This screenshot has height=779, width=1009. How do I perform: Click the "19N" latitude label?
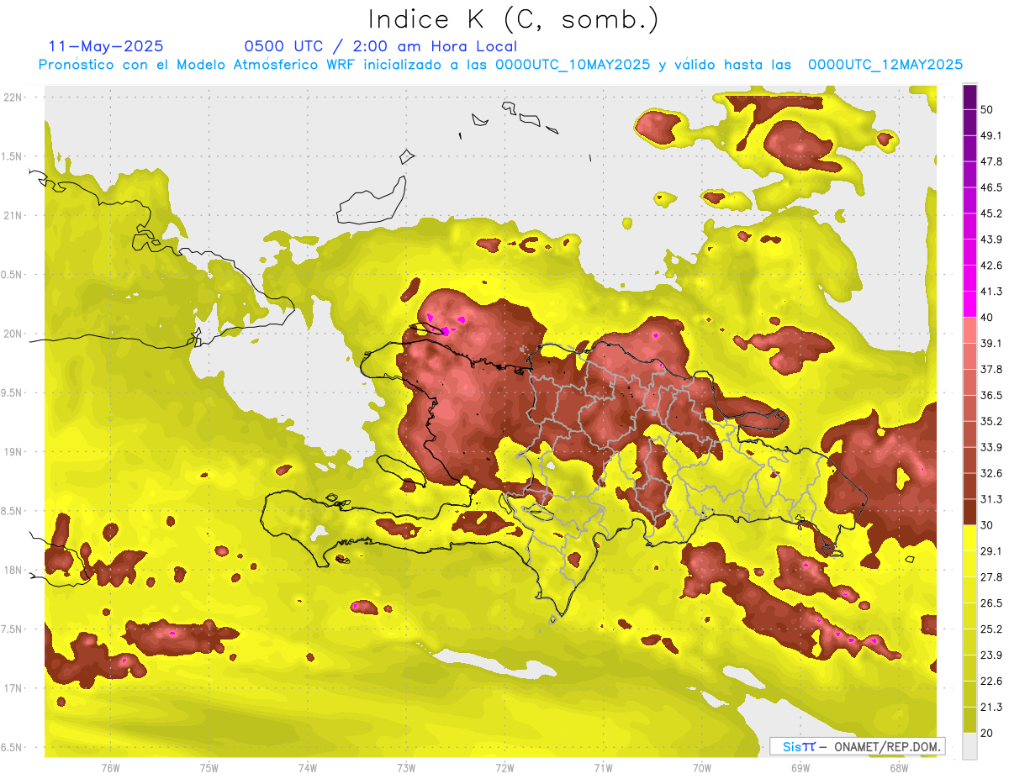pyautogui.click(x=14, y=452)
